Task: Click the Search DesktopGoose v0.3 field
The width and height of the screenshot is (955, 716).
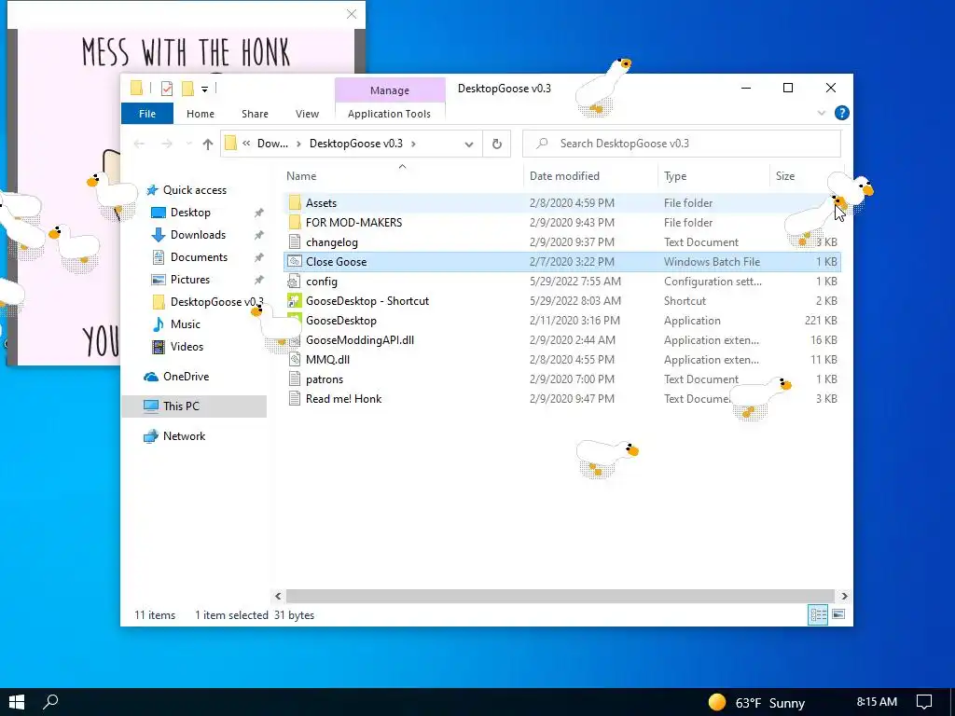Action: pyautogui.click(x=682, y=144)
